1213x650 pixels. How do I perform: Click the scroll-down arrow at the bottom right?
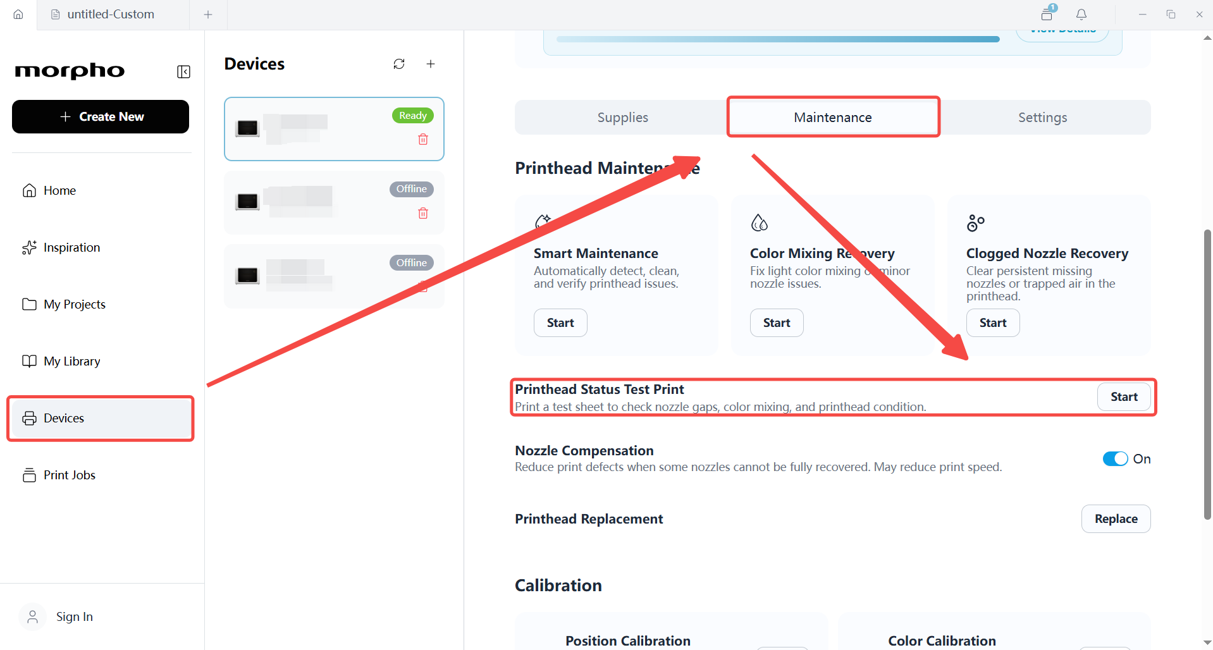(x=1207, y=642)
